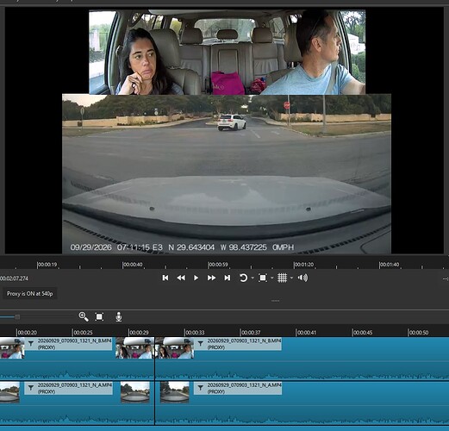The height and width of the screenshot is (431, 449).
Task: Click timeline ruler at 00:00:25
Action: pos(83,333)
